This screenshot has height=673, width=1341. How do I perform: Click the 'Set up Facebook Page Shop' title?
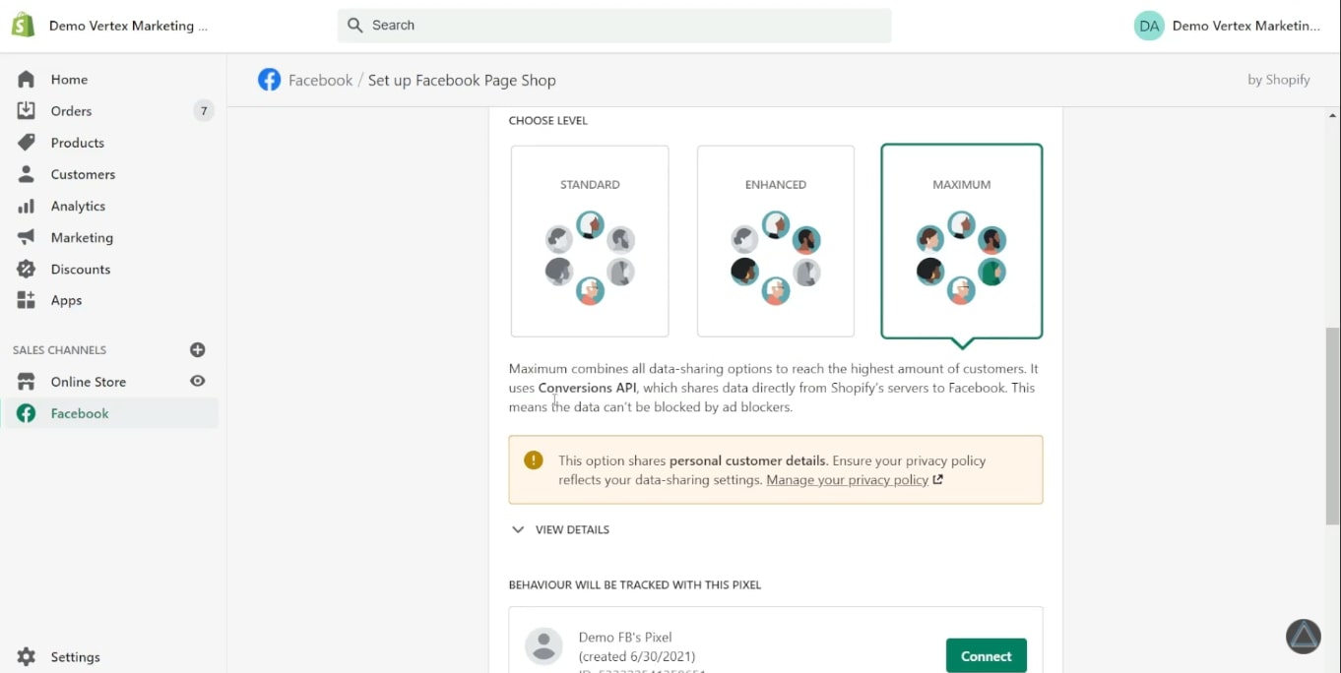[462, 81]
